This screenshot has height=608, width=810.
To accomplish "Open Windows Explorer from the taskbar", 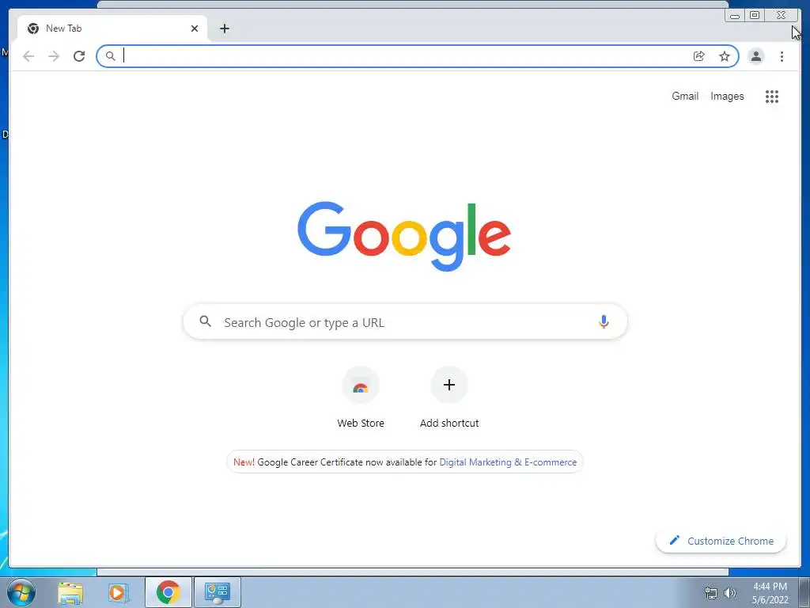I will pyautogui.click(x=70, y=592).
